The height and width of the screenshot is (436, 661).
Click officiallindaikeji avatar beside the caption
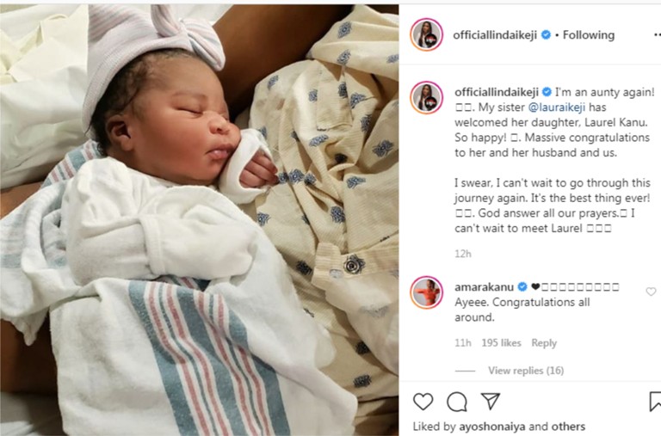(x=427, y=98)
